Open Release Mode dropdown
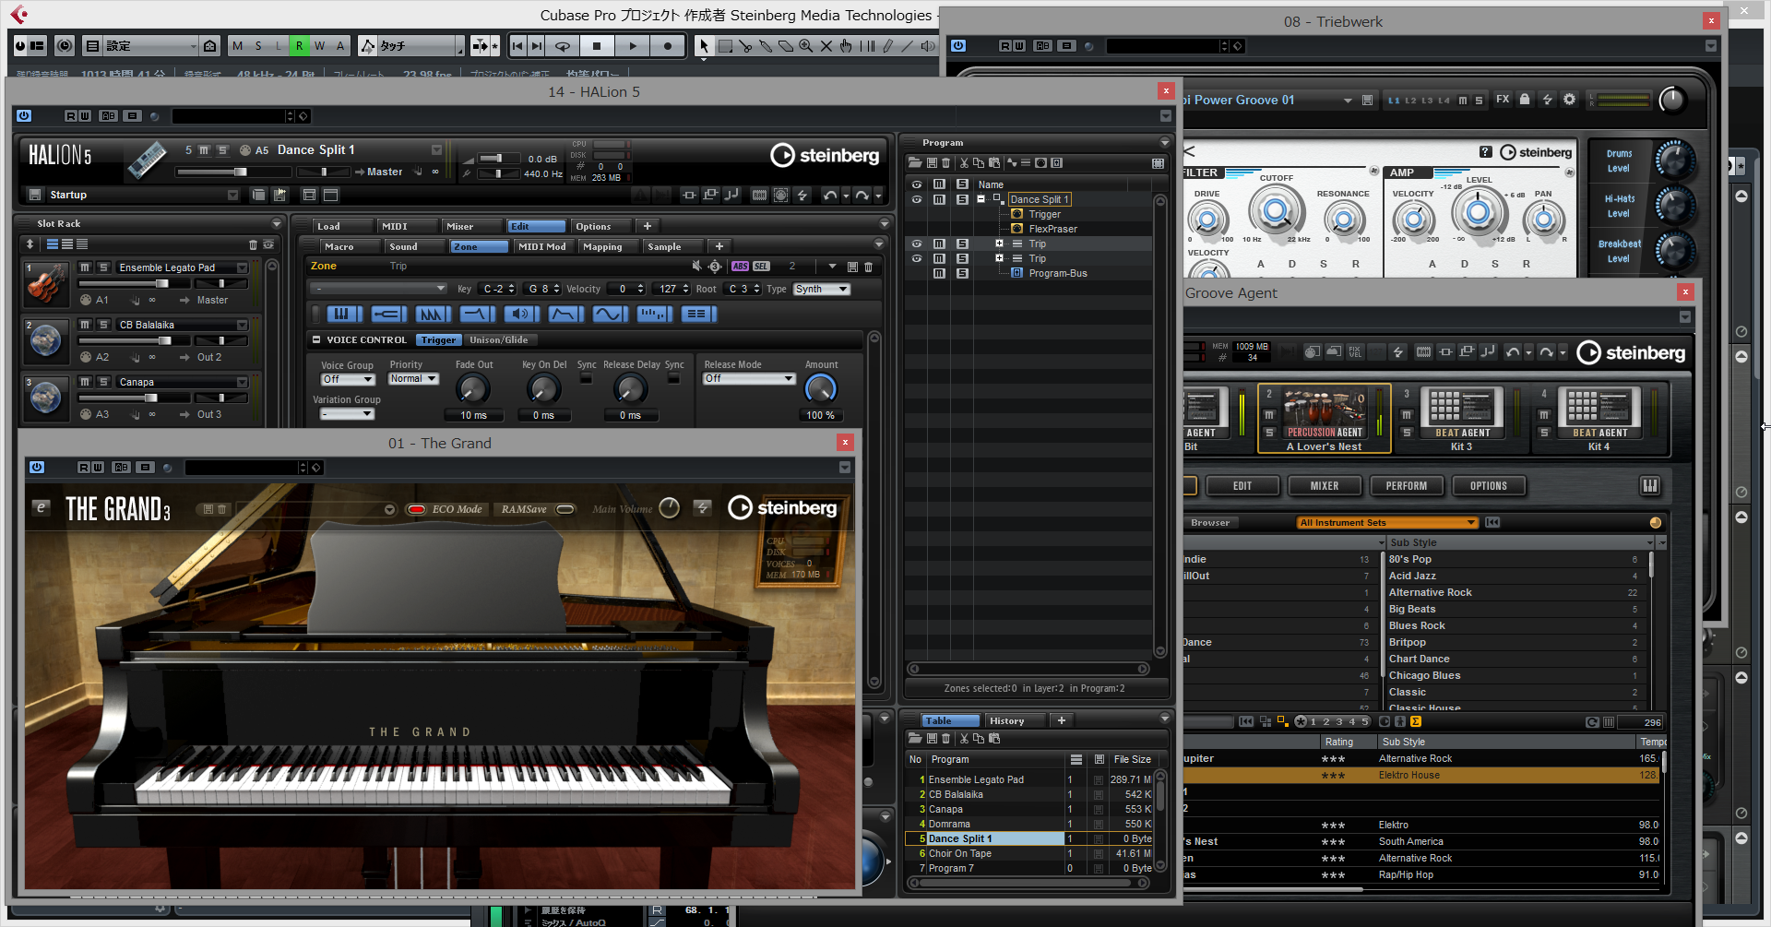The image size is (1771, 927). [x=749, y=379]
